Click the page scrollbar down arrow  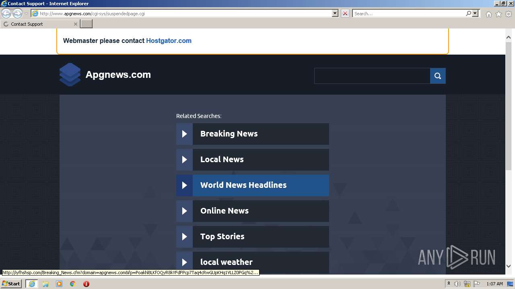coord(508,266)
